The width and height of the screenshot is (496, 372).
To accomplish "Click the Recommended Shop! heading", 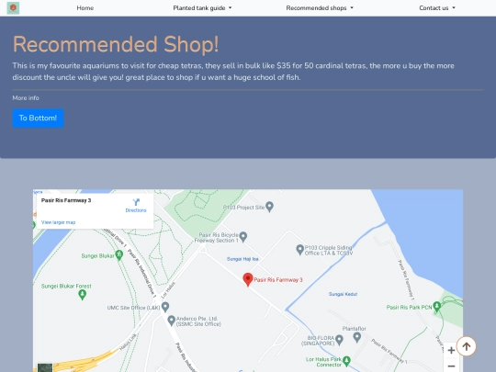I will 116,44.
